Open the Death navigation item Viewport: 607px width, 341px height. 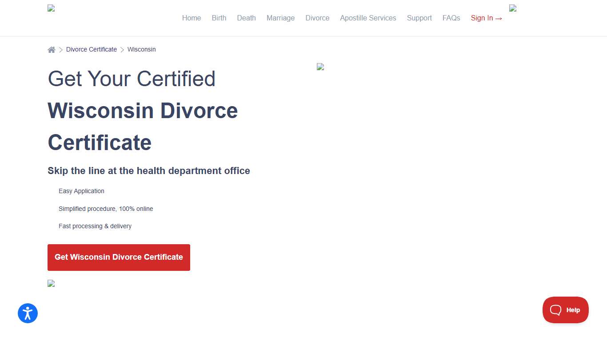point(246,18)
